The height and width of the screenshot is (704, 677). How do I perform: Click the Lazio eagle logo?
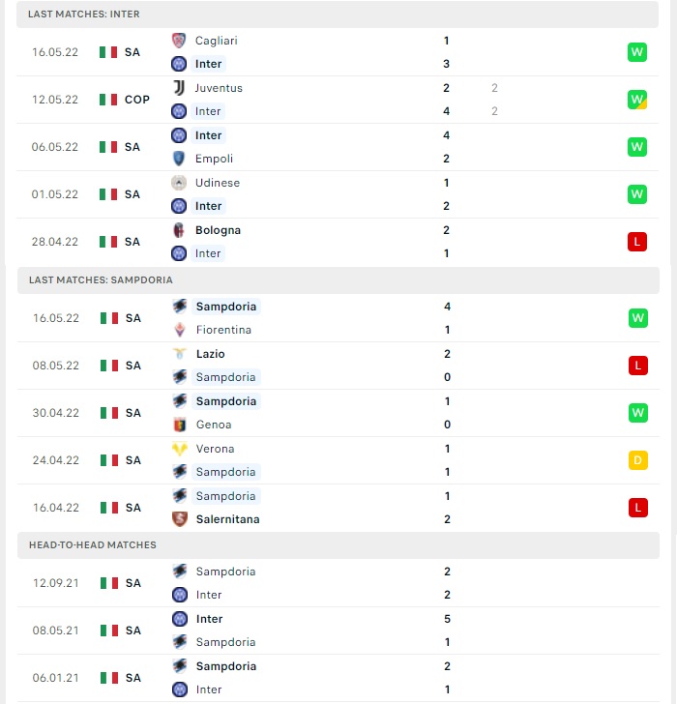tap(180, 354)
